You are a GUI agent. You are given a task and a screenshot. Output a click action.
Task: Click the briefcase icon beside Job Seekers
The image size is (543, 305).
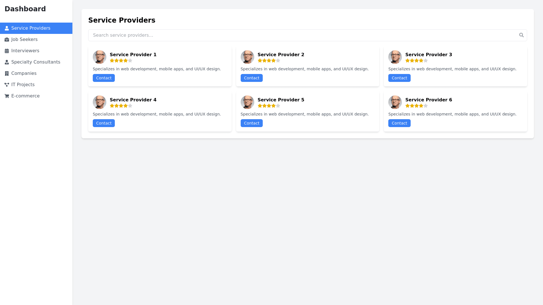7,40
